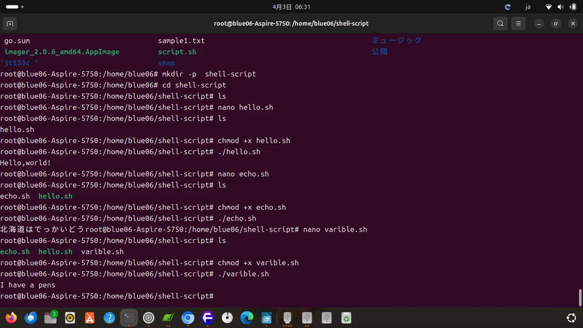Click the chmod +x varible.sh command
Viewport: 583px width, 328px height.
tap(258, 263)
